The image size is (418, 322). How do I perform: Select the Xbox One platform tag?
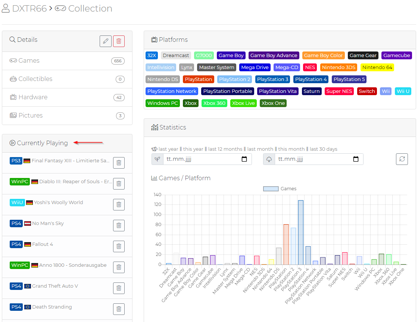[x=273, y=103]
